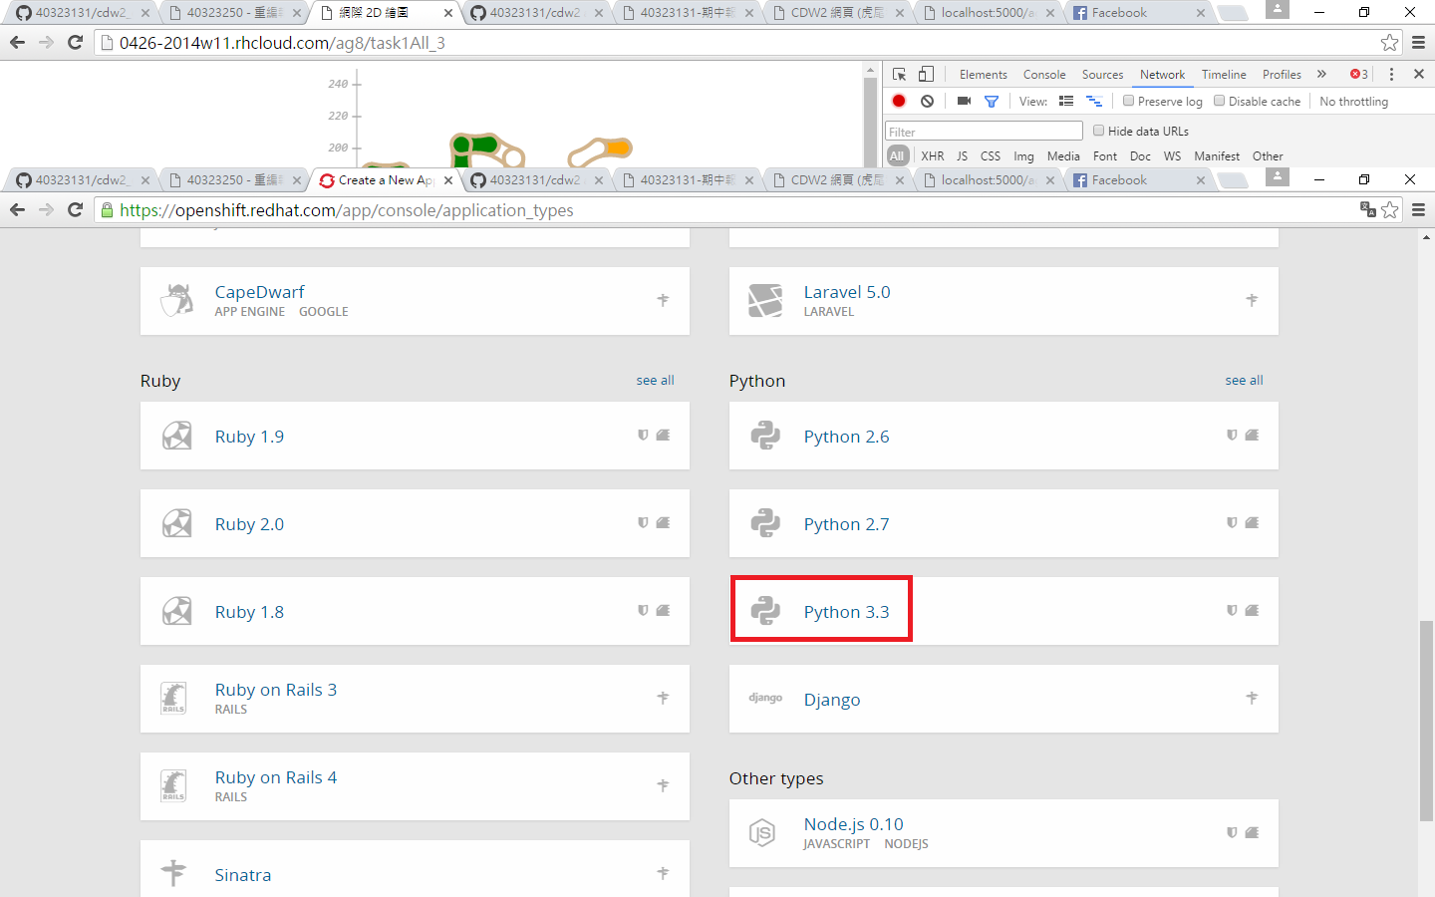
Task: Toggle the DevTools element inspector icon
Action: click(x=900, y=75)
